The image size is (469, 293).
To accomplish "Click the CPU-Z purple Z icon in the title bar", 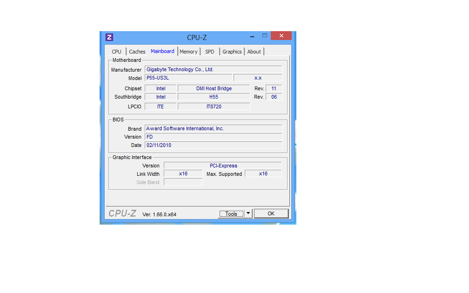I will 109,37.
